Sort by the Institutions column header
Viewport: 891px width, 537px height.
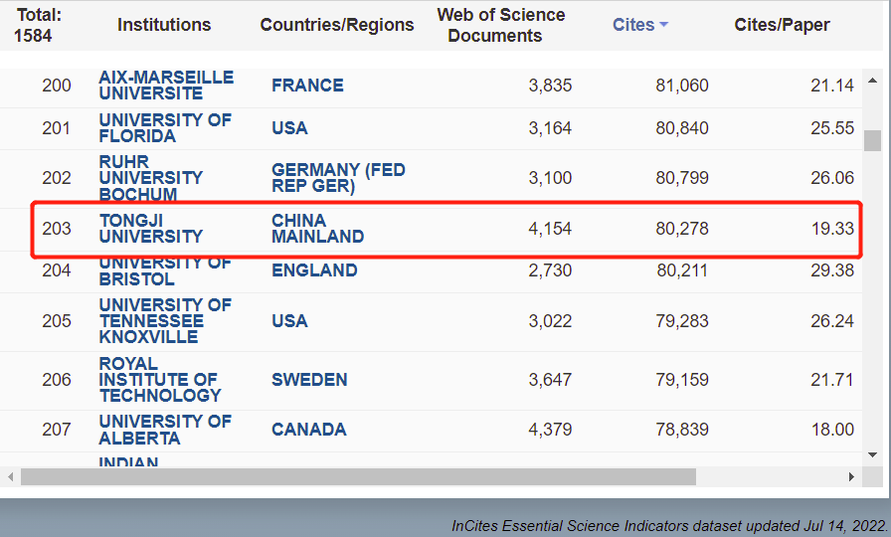pyautogui.click(x=164, y=25)
